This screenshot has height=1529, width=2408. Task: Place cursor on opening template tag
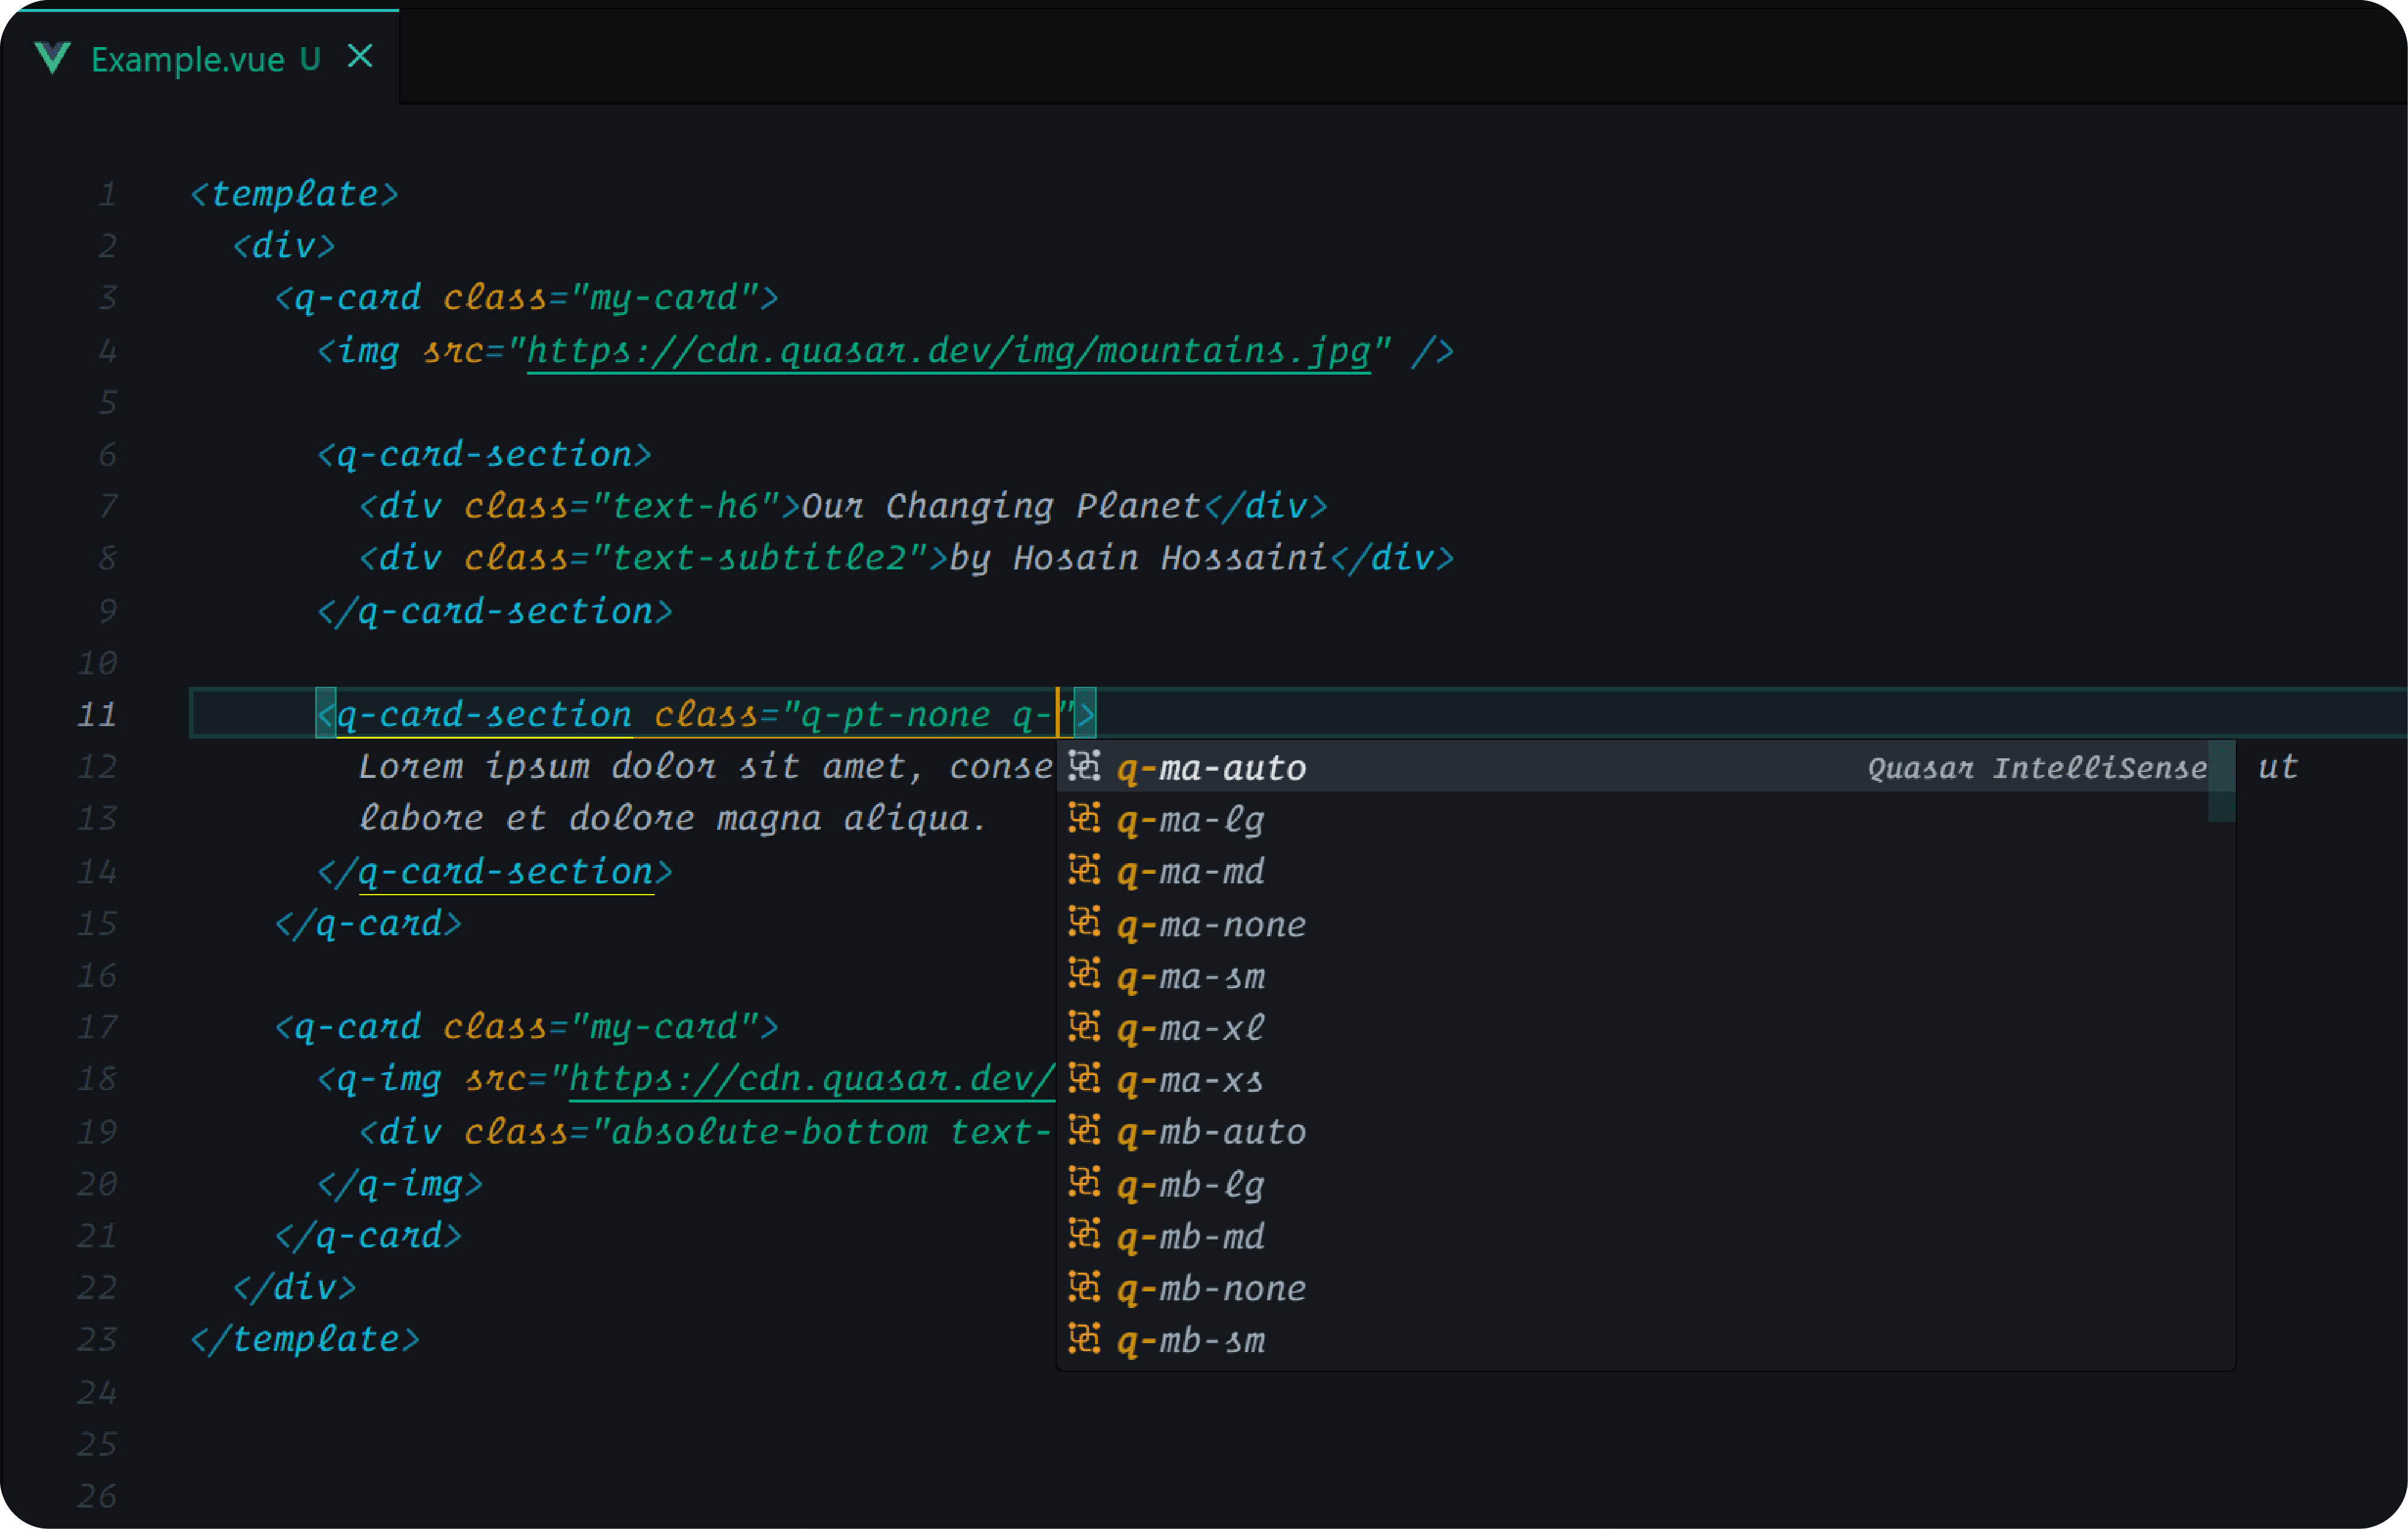pyautogui.click(x=294, y=194)
